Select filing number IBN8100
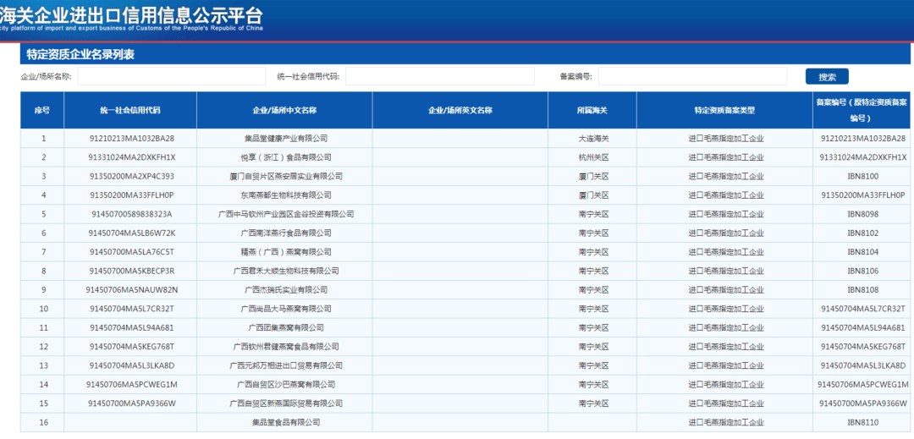This screenshot has height=439, width=914. click(x=862, y=176)
